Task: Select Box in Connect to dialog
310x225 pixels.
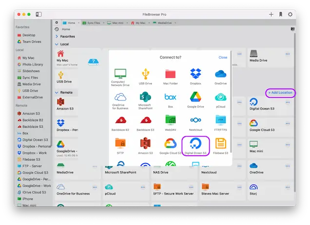Action: pyautogui.click(x=171, y=100)
